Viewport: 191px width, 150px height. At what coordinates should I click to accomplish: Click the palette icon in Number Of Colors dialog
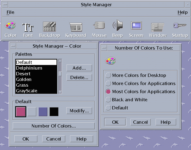(x=110, y=61)
